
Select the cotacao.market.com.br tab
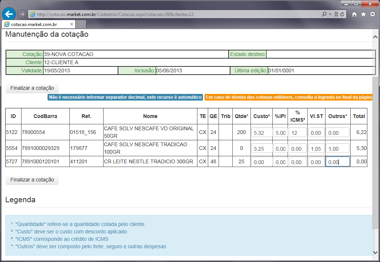coord(39,24)
